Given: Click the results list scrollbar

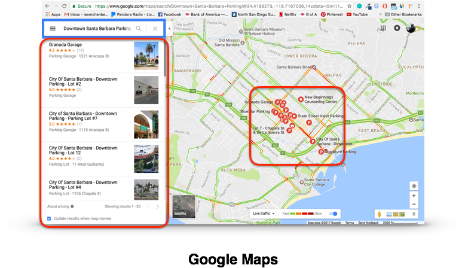Looking at the screenshot, I should pyautogui.click(x=165, y=58).
